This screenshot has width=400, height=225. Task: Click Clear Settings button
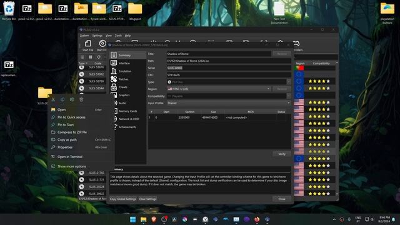[147, 199]
